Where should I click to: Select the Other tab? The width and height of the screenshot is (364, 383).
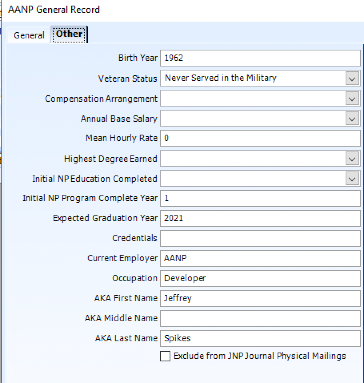click(69, 34)
